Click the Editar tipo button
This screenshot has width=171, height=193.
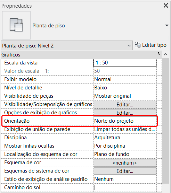click(150, 45)
